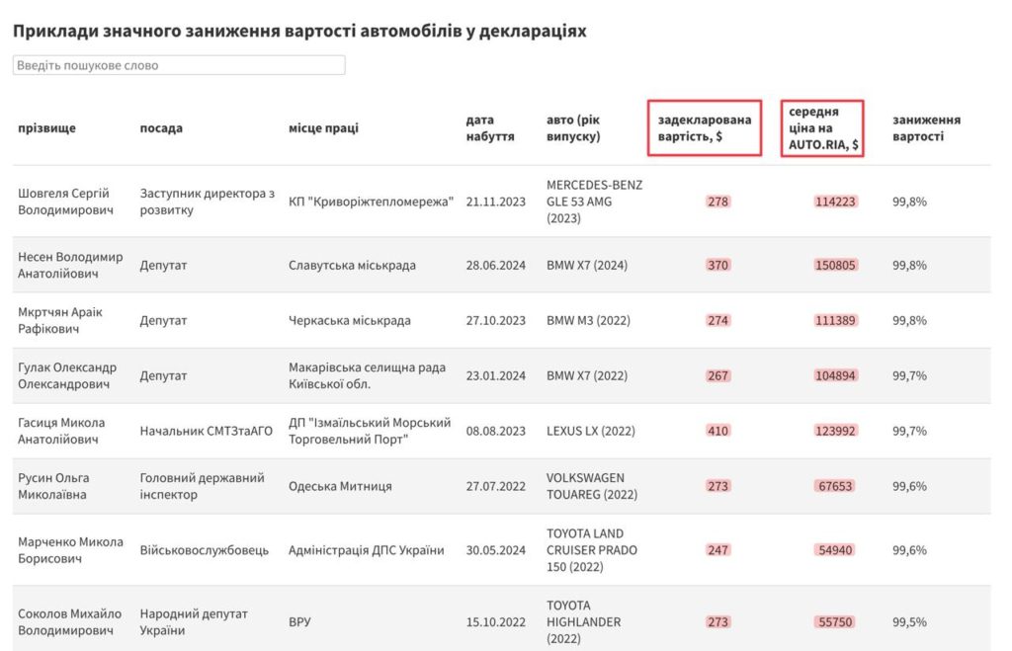
Task: Sort by the 'прізвище' column header
Action: pos(46,128)
